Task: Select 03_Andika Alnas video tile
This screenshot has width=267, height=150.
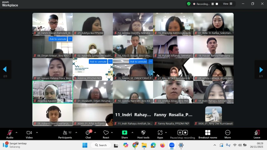Action: tap(173, 92)
